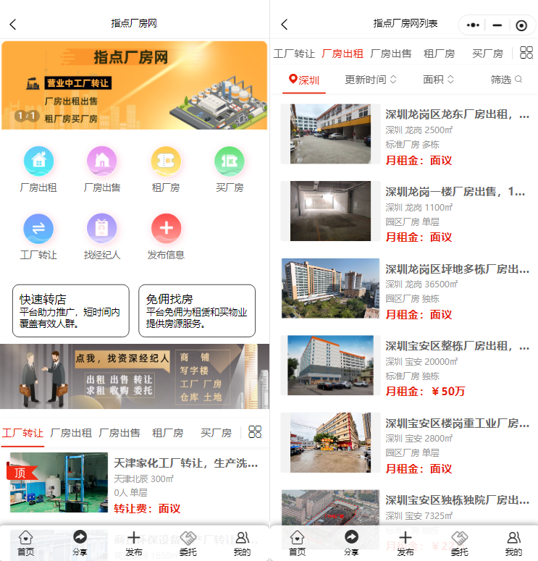The height and width of the screenshot is (561, 538).
Task: Expand the 更新时间 sort dropdown
Action: pyautogui.click(x=371, y=80)
